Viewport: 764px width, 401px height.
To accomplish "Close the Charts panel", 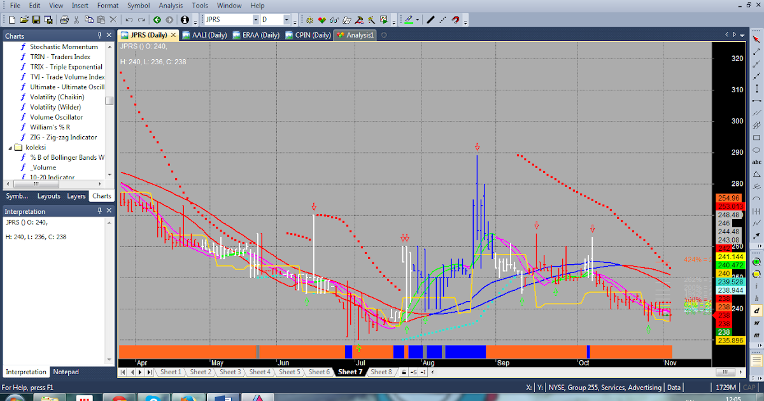I will pyautogui.click(x=109, y=36).
